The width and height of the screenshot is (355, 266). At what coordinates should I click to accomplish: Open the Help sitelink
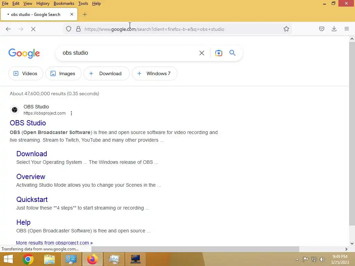23,222
